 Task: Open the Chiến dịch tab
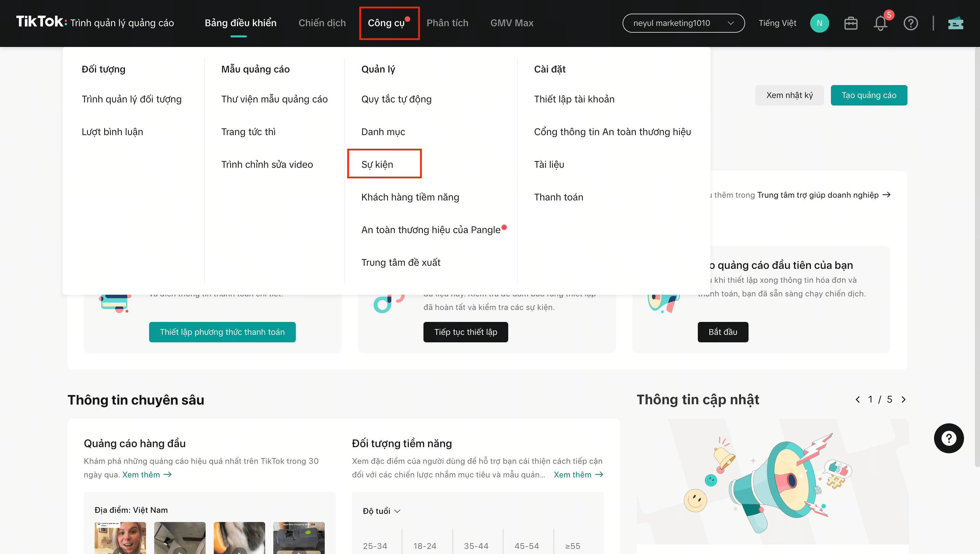click(322, 23)
